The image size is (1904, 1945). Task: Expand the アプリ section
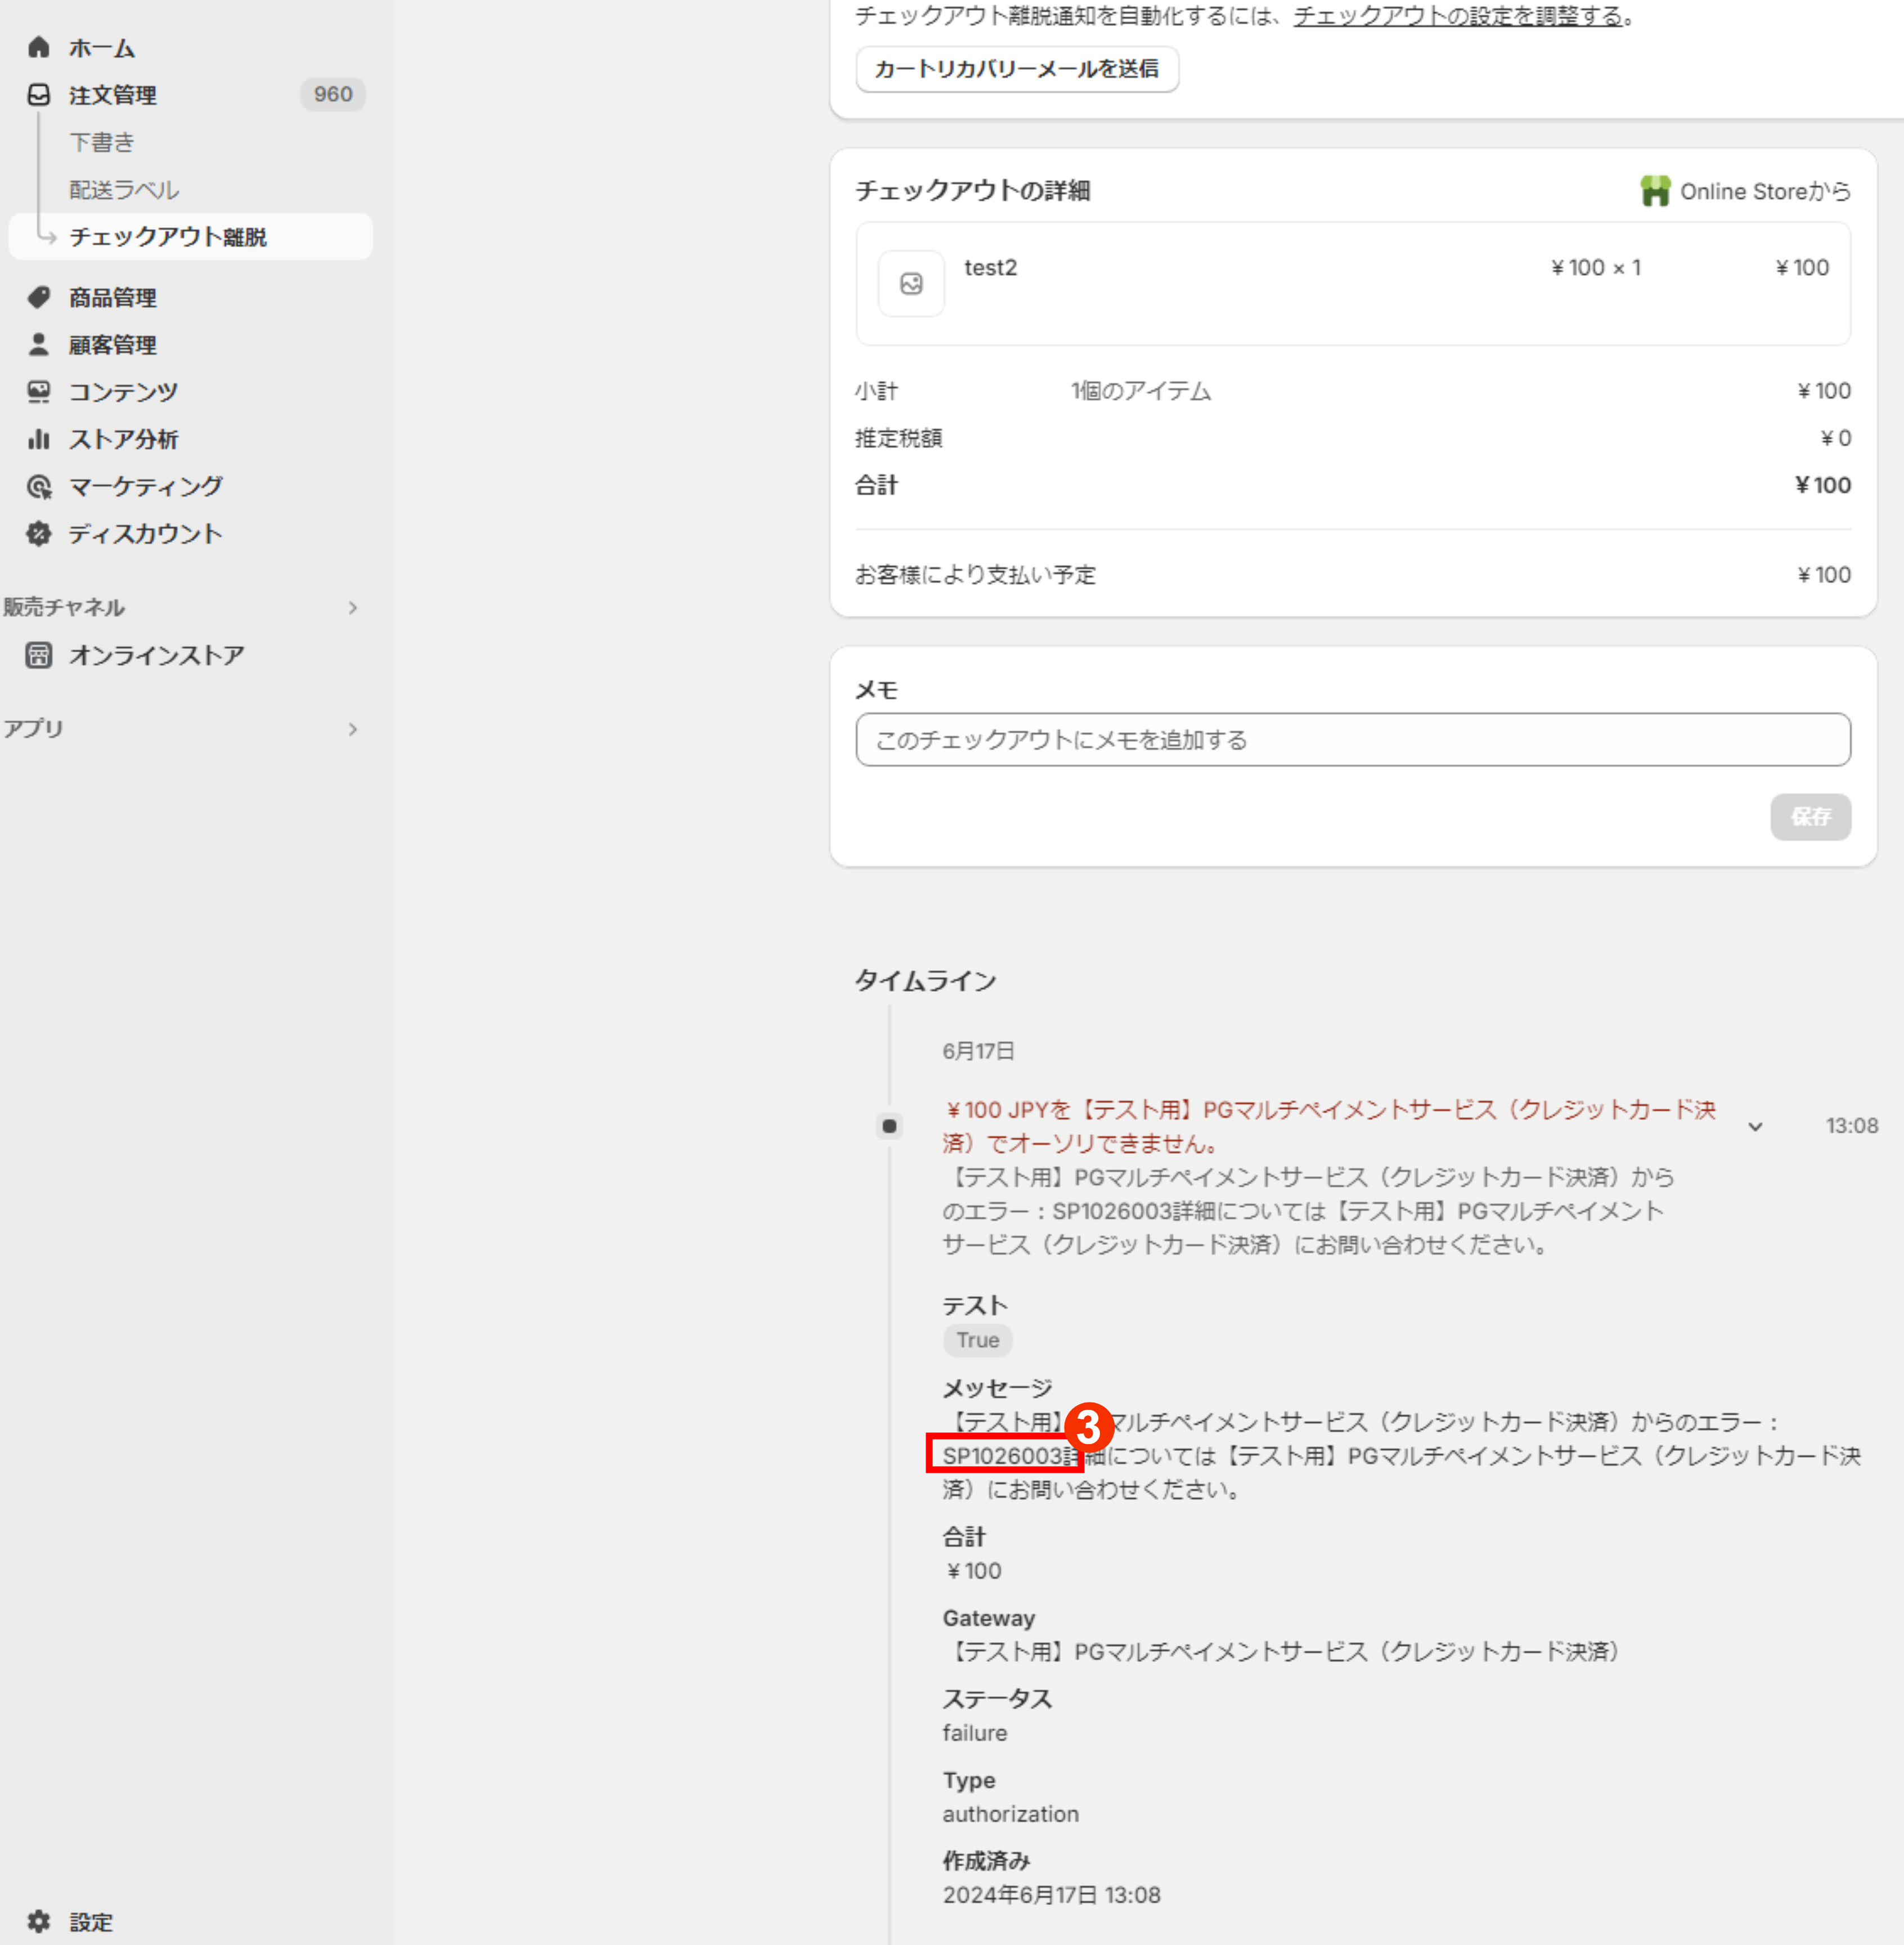tap(354, 729)
